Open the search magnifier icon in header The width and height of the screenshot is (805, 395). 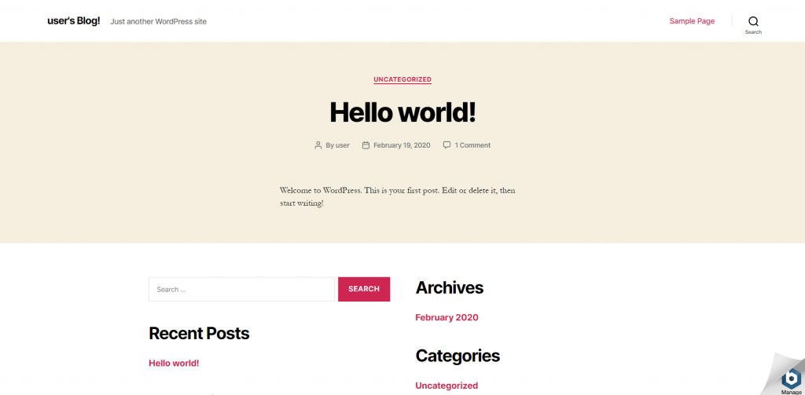click(x=753, y=21)
